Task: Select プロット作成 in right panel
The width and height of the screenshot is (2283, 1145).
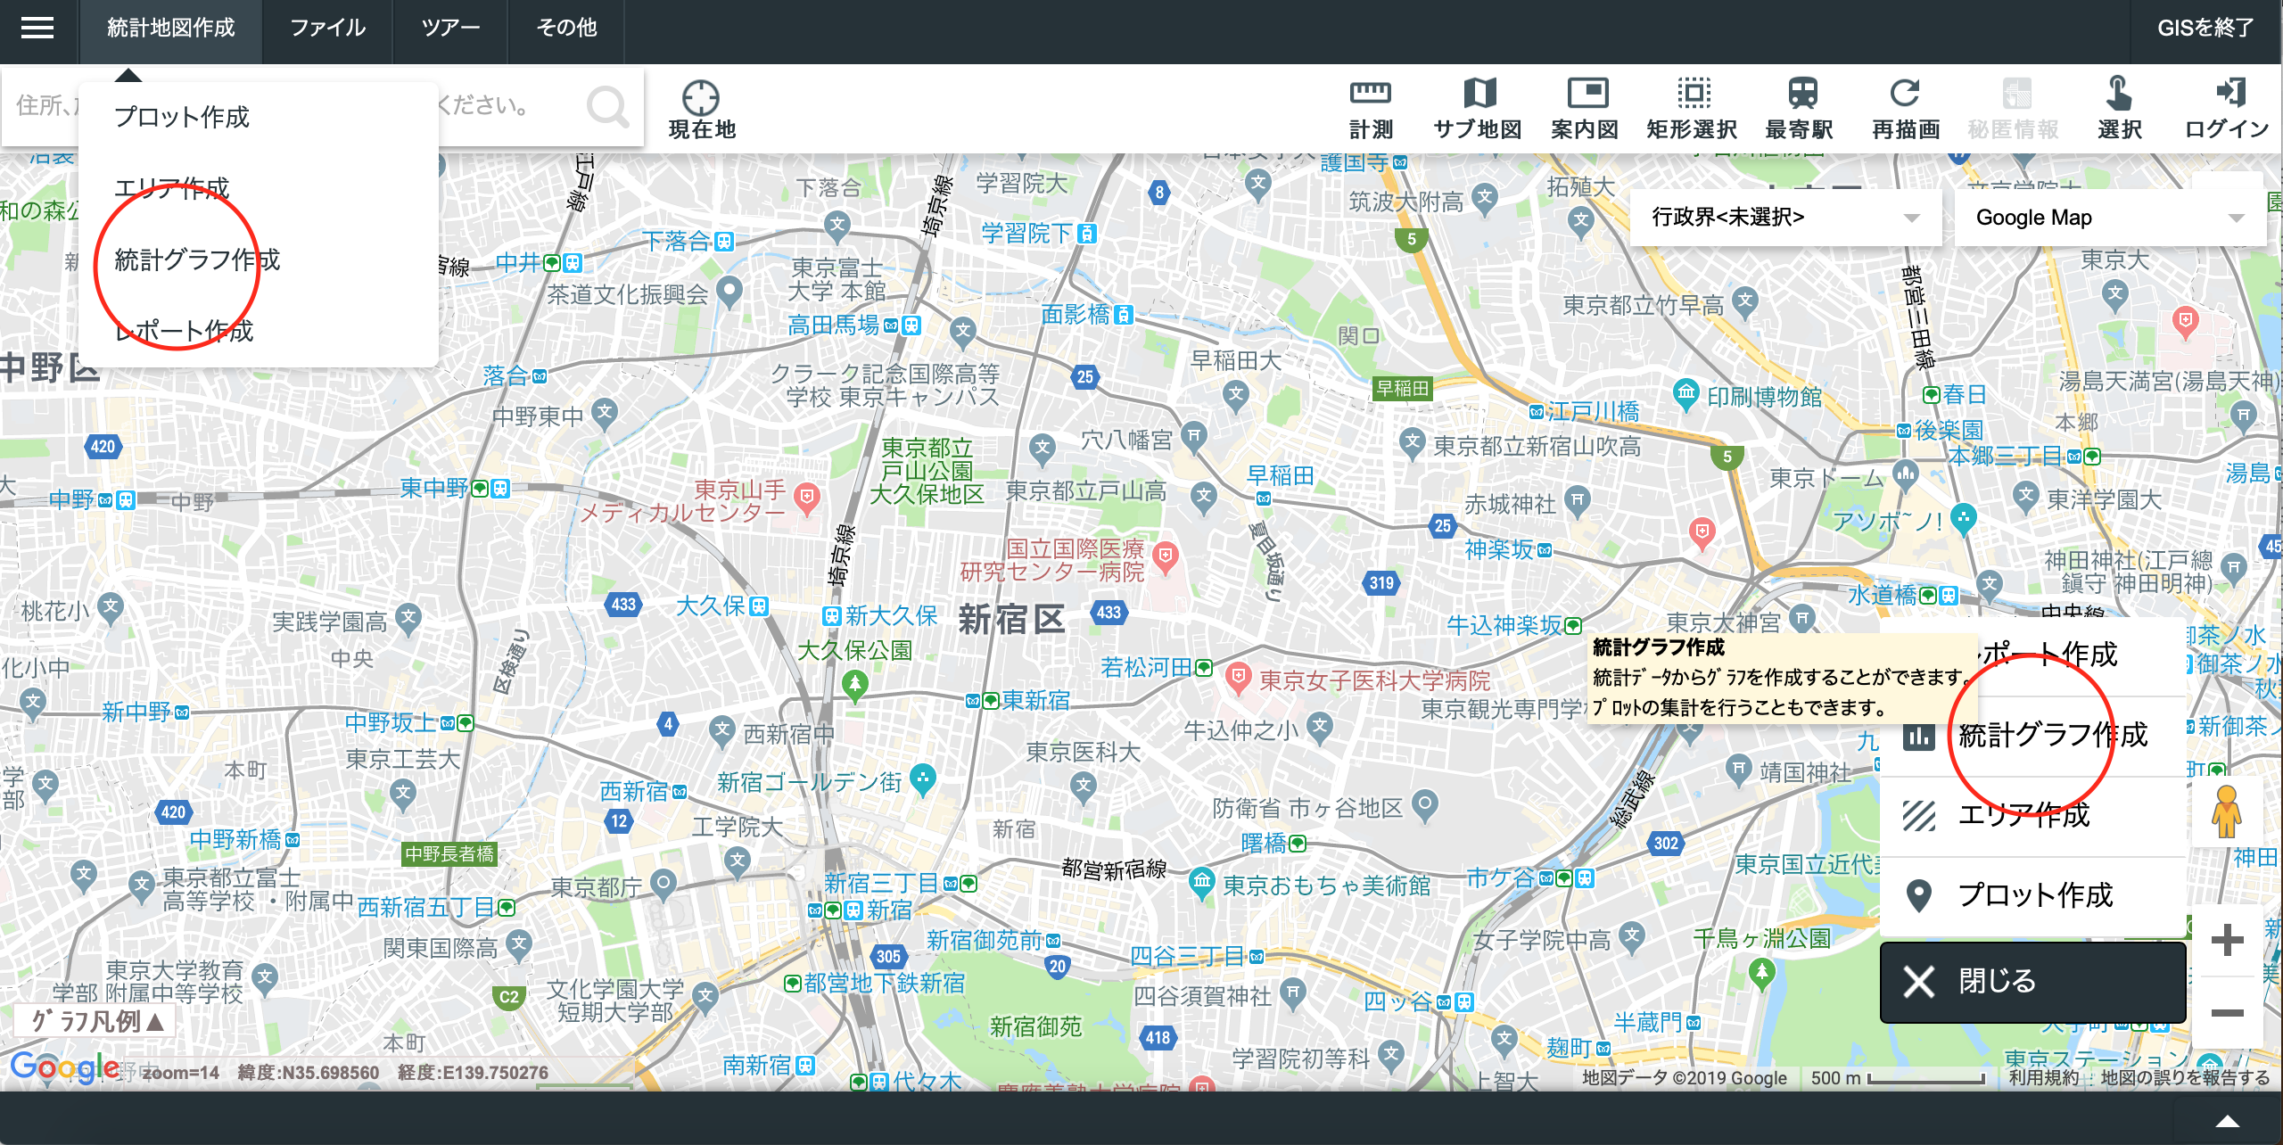Action: (2033, 894)
